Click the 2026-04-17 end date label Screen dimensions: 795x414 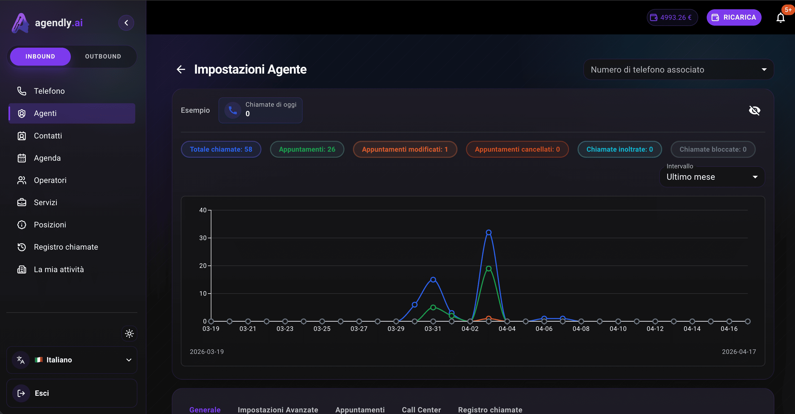(739, 352)
